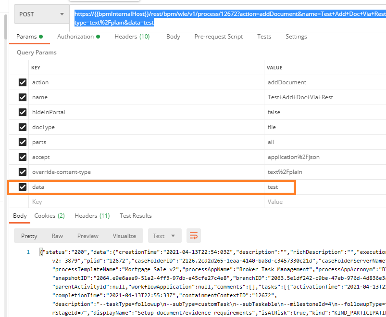The image size is (386, 317).
Task: Open the Text format dropdown
Action: tap(165, 236)
